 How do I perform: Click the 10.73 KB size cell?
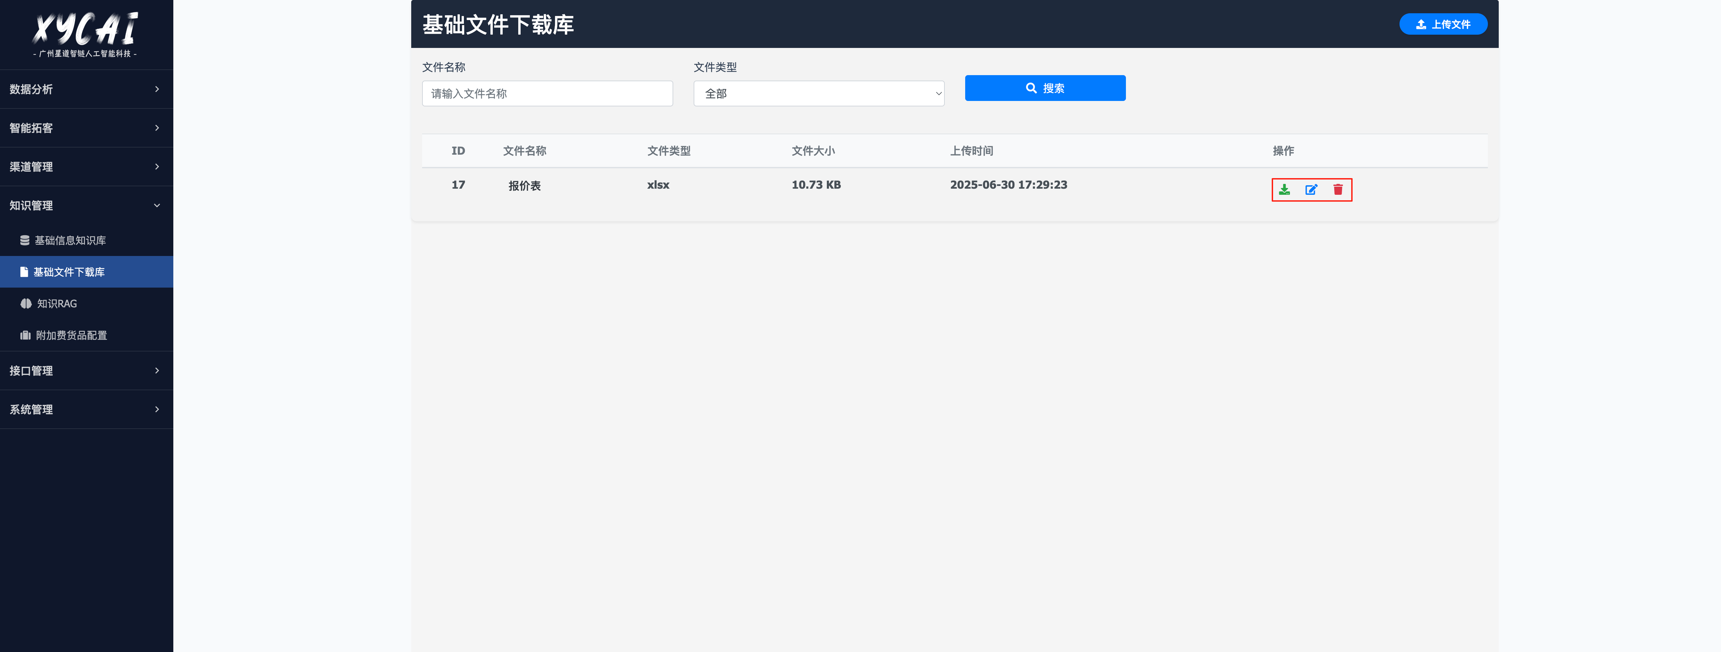pos(816,185)
